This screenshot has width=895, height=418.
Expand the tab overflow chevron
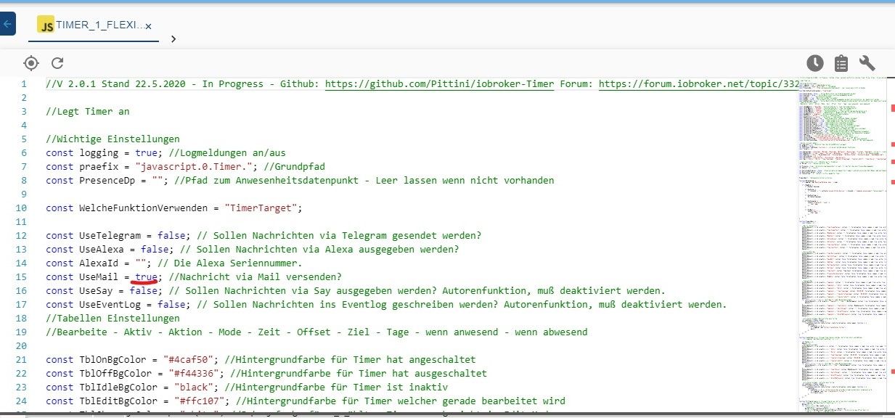173,38
